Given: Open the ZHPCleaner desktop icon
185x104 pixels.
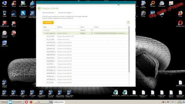Looking at the screenshot, I should [14, 14].
